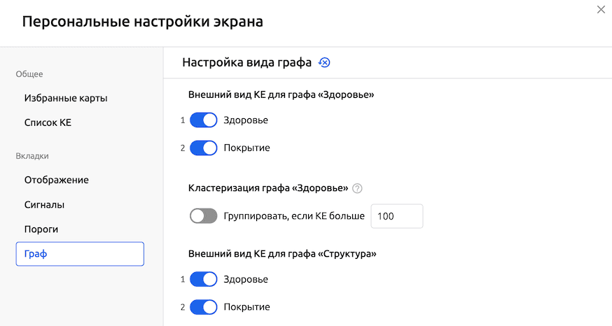Switch to the Отображение tab
This screenshot has width=612, height=326.
click(56, 180)
